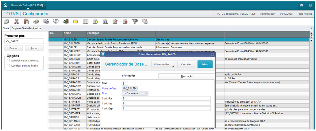This screenshot has height=131, width=316.
Task: Expand the Pasta path dropdown arrow
Action: 311,28
